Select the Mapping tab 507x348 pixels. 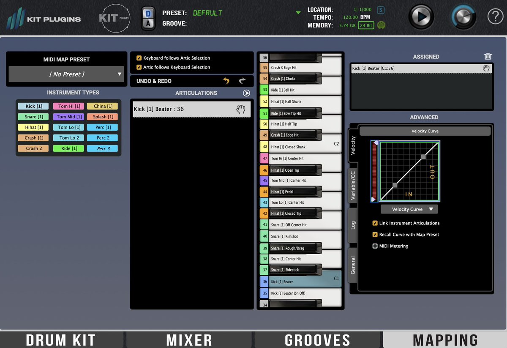445,340
